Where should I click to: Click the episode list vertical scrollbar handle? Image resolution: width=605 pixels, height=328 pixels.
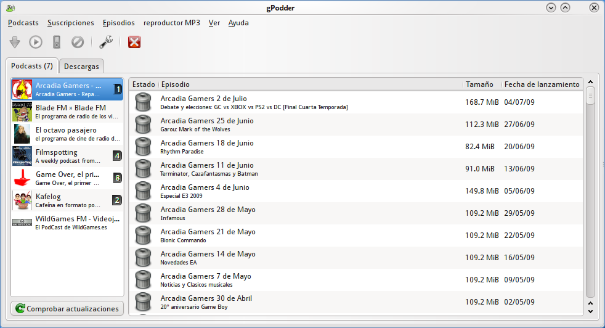590,96
